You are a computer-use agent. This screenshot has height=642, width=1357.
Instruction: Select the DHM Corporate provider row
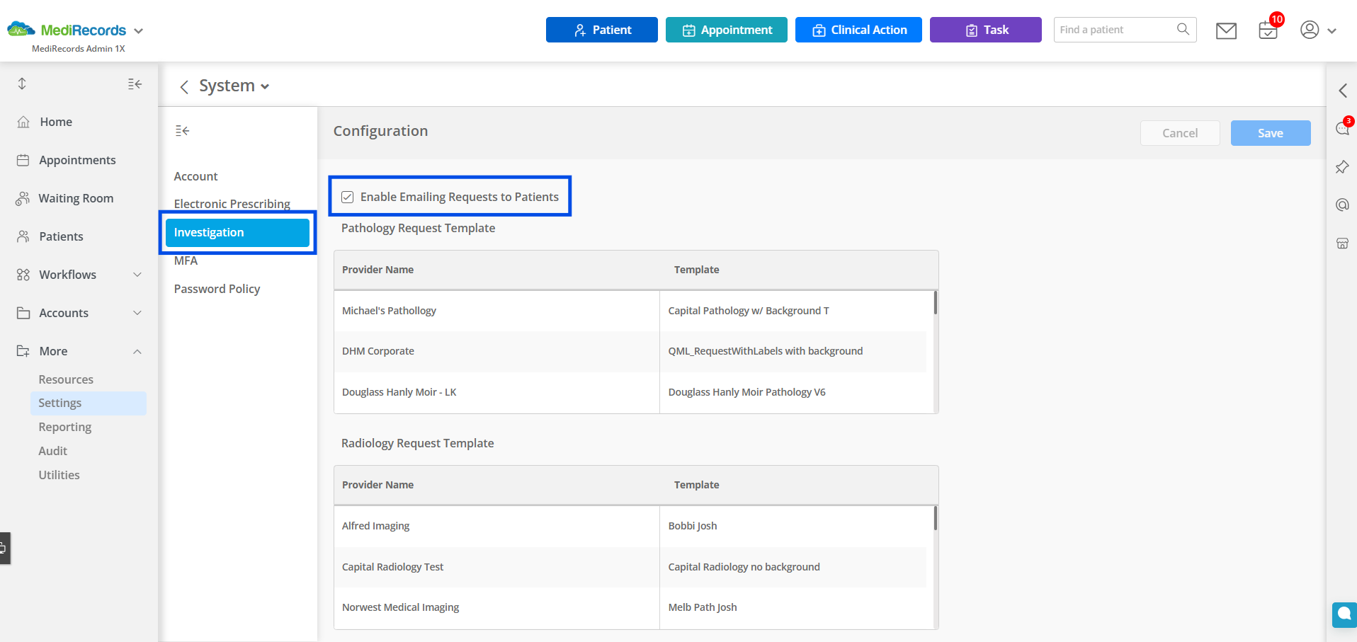pos(378,351)
